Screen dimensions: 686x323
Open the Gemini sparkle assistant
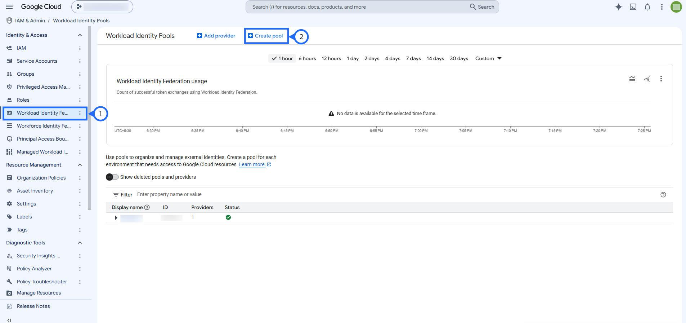(x=618, y=7)
